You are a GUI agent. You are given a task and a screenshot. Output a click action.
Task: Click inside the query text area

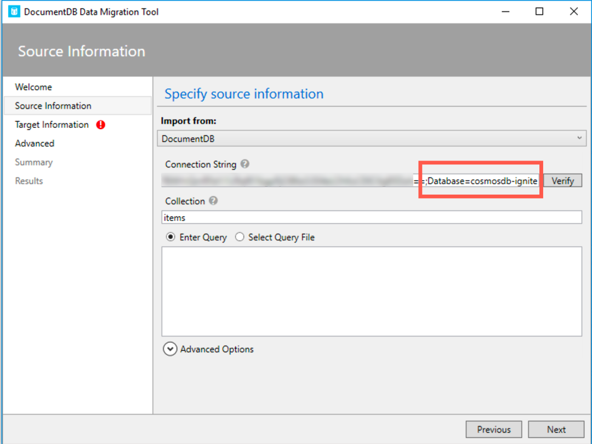pos(372,292)
